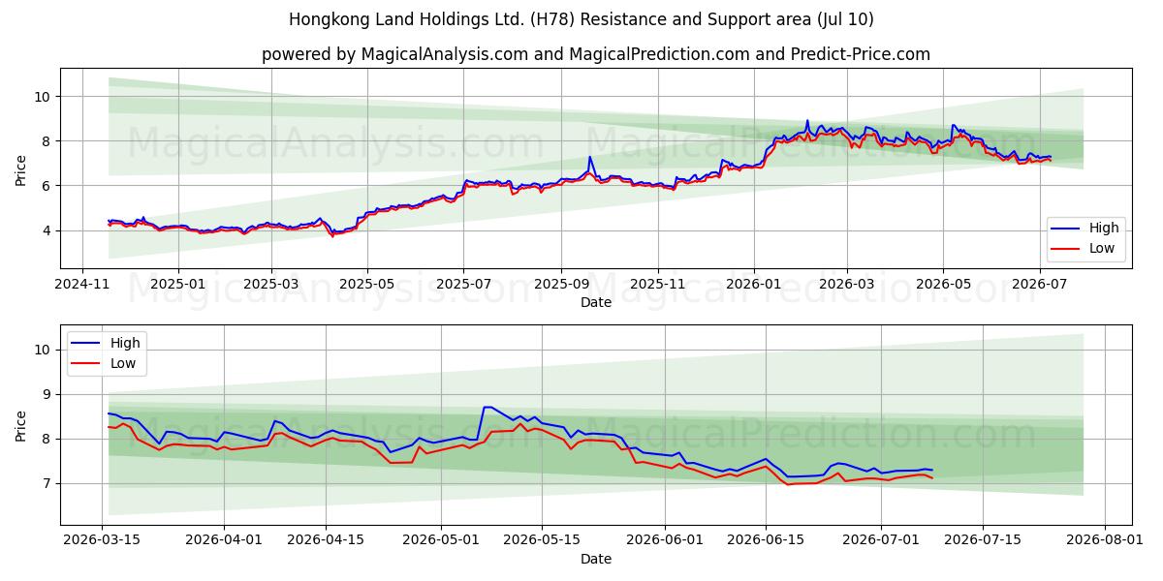This screenshot has height=581, width=1163.
Task: Click the '2025-01' x-axis label on top chart
Action: pos(177,286)
